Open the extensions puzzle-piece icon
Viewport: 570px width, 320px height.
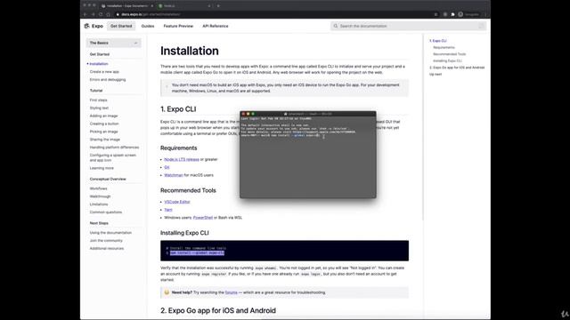tap(452, 14)
